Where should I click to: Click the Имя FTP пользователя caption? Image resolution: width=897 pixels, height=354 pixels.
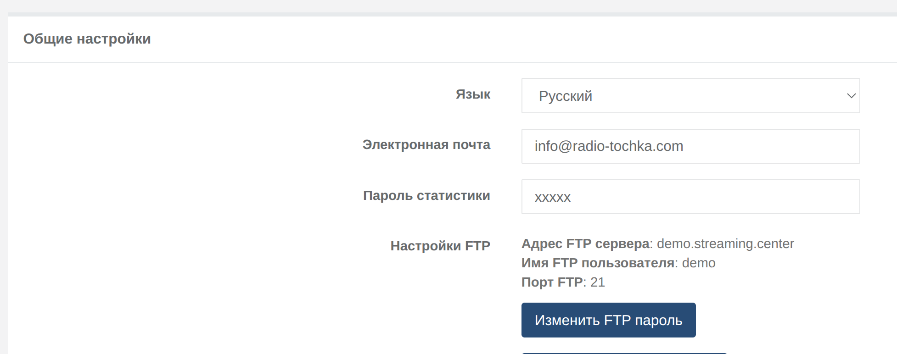click(x=597, y=263)
